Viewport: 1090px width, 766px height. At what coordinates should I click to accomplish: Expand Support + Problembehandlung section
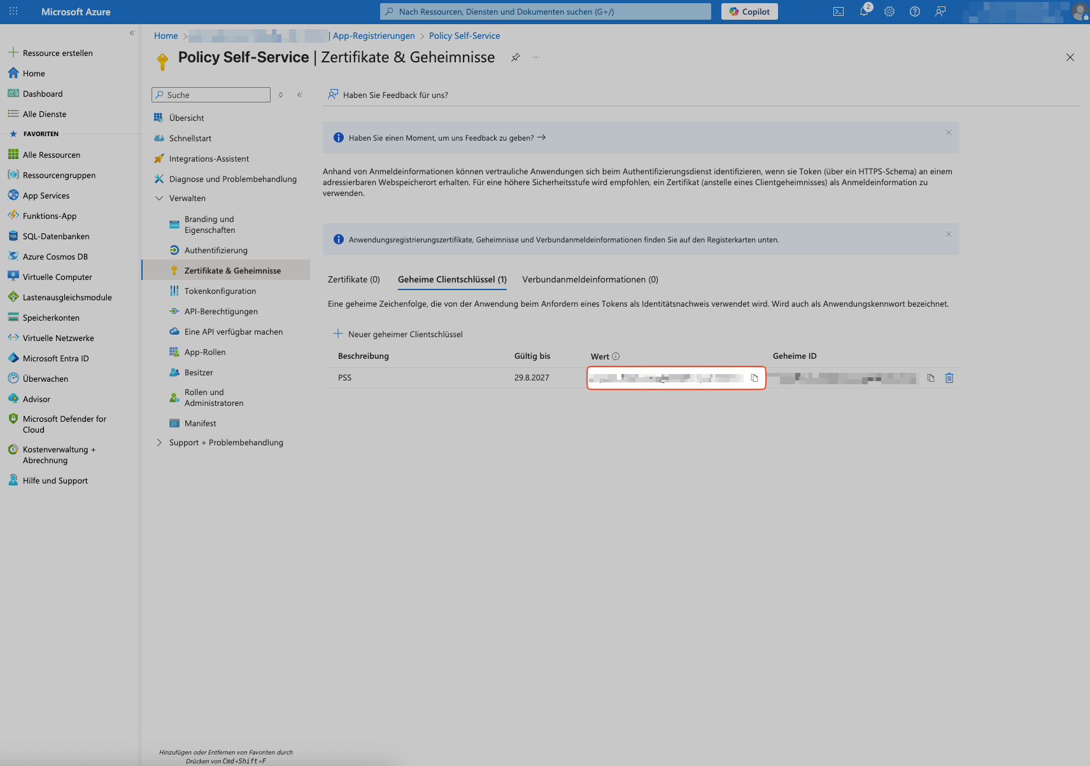tap(159, 443)
